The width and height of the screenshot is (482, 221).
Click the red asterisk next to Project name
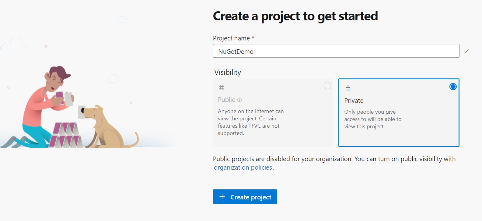pyautogui.click(x=253, y=38)
